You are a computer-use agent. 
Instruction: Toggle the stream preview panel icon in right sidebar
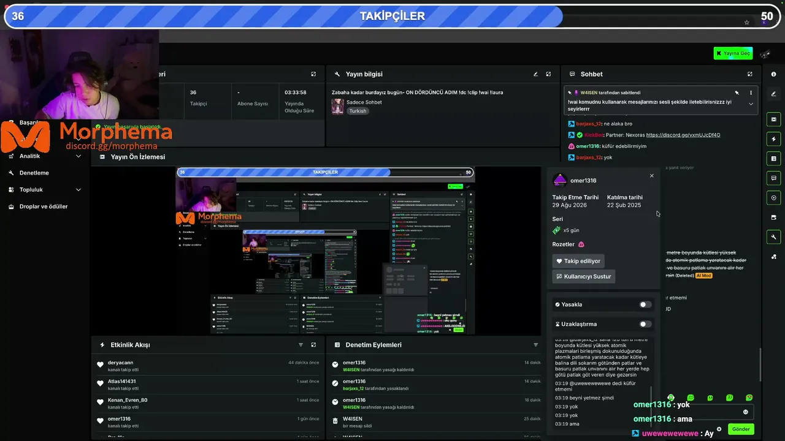[x=773, y=119]
